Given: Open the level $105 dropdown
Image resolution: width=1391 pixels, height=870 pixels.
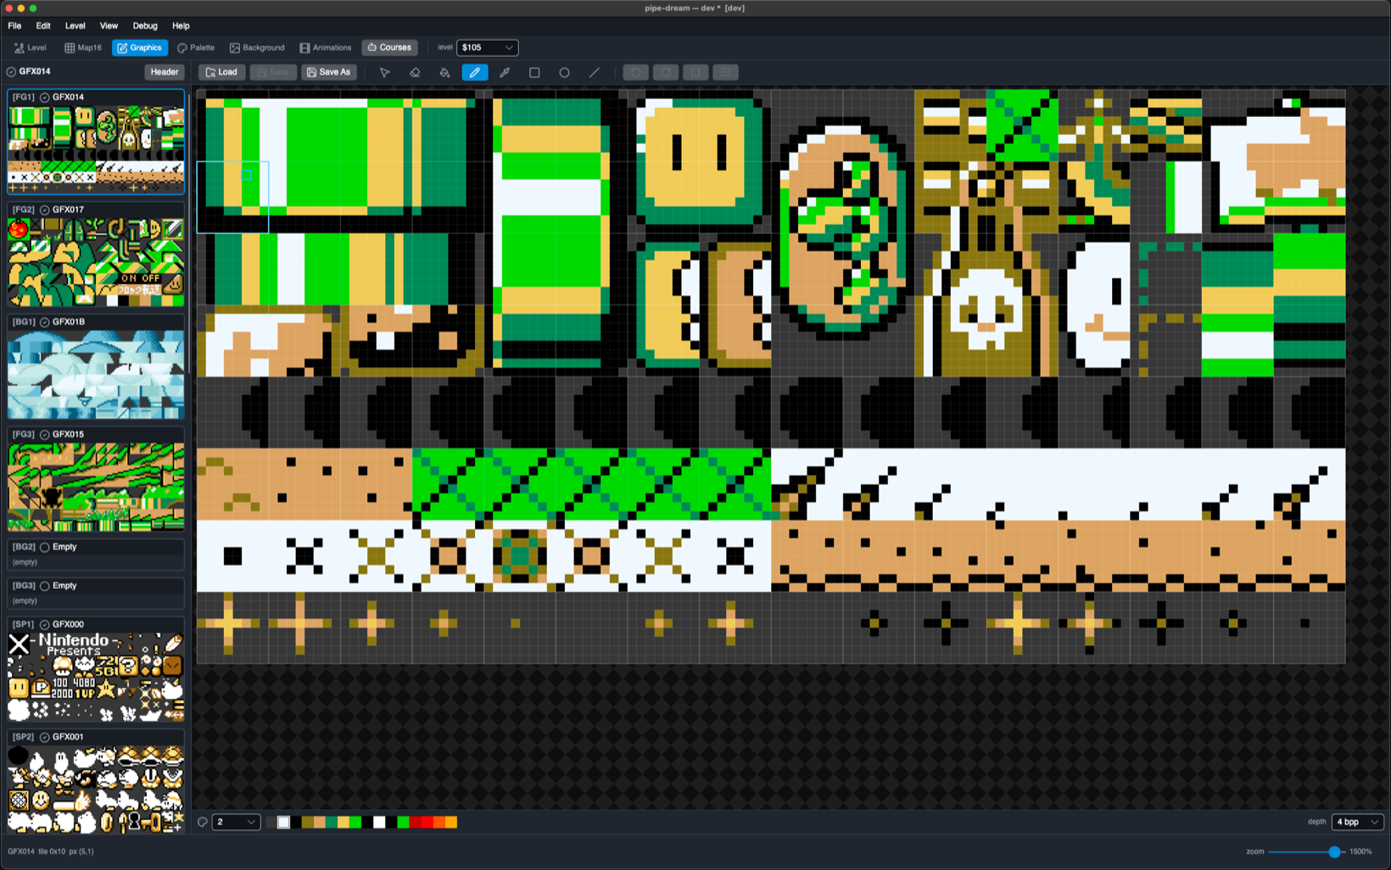Looking at the screenshot, I should (487, 47).
